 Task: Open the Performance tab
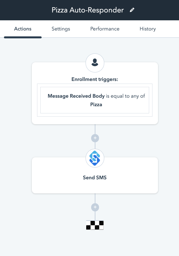pyautogui.click(x=105, y=29)
